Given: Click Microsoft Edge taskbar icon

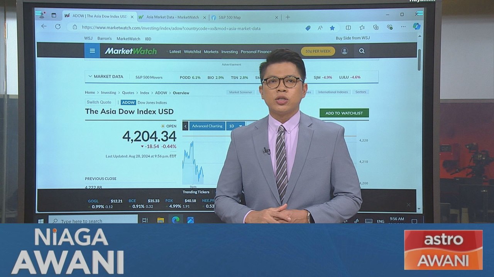Looking at the screenshot, I should click(x=176, y=220).
